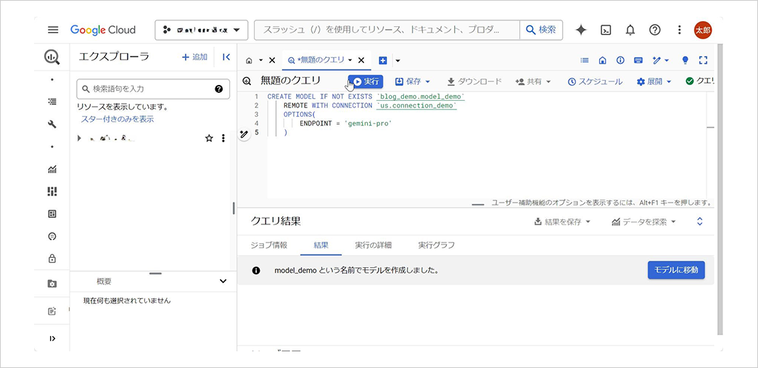Create a new query tab with plus icon
Image resolution: width=758 pixels, height=368 pixels.
click(383, 60)
